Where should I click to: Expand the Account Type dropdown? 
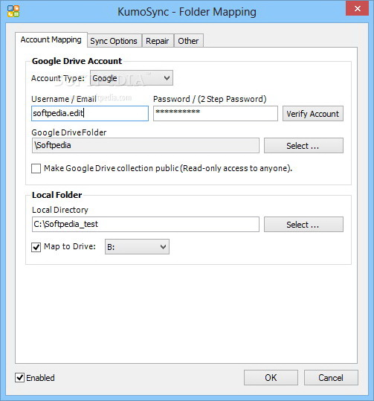(x=132, y=78)
